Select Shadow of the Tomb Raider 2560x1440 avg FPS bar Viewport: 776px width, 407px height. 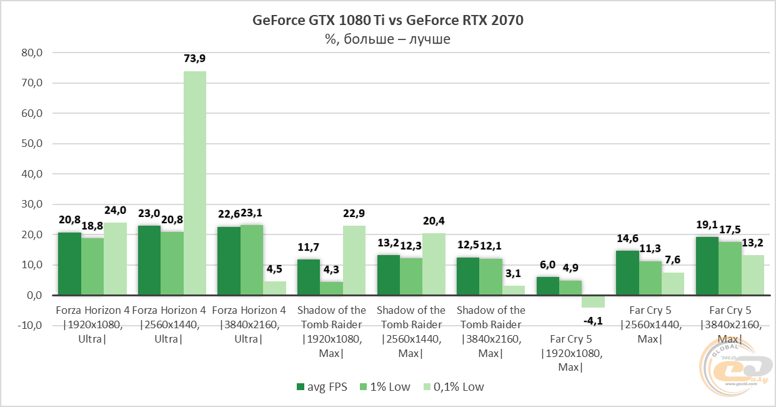tap(389, 275)
